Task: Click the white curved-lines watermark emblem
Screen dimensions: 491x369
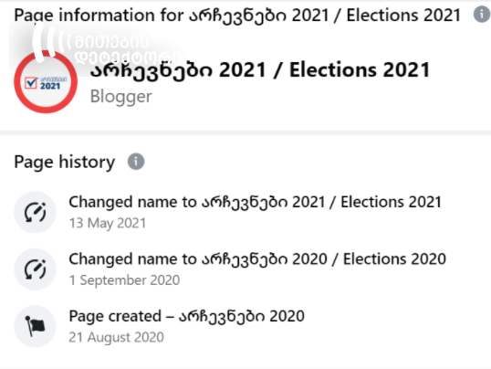Action: click(x=50, y=44)
